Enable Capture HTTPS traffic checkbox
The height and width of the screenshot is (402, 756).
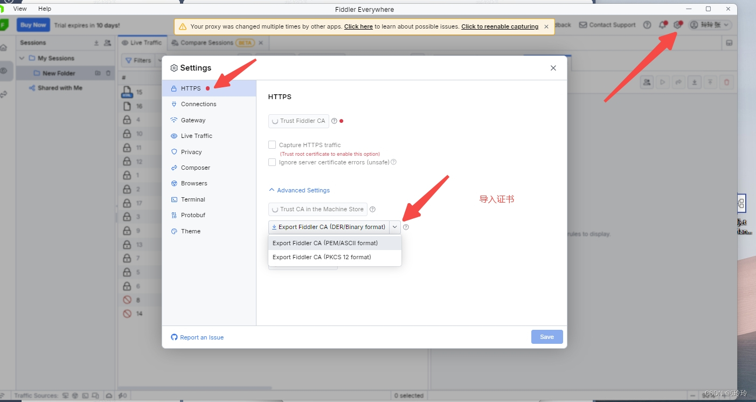coord(272,145)
